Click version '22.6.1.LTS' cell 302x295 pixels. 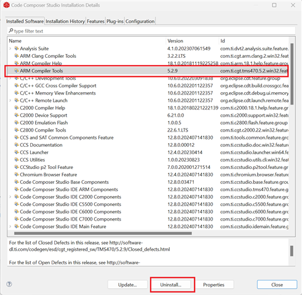[178, 130]
